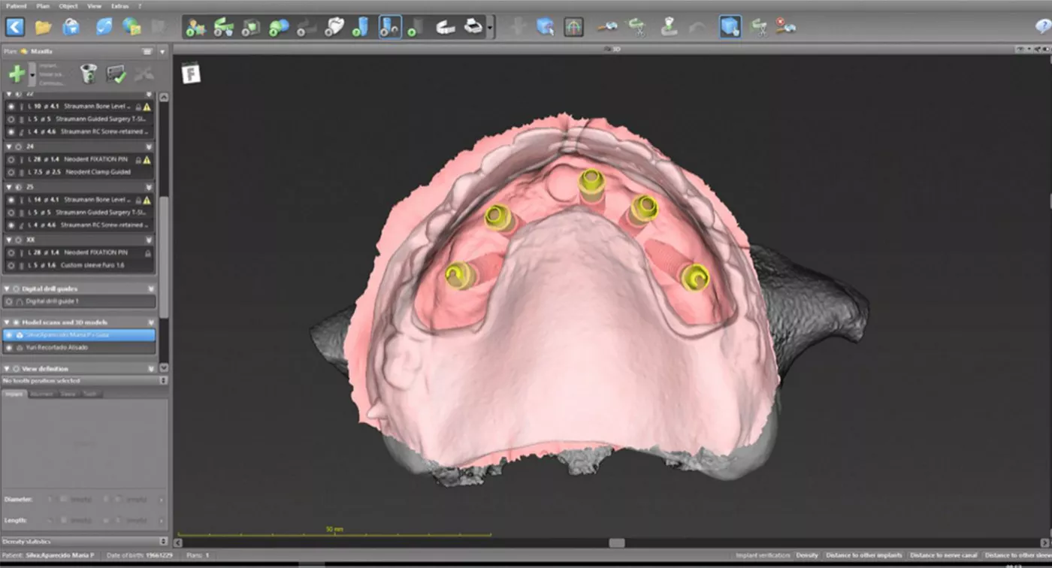Toggle visibility of Digital drill guide 1
This screenshot has height=568, width=1052.
[10, 301]
